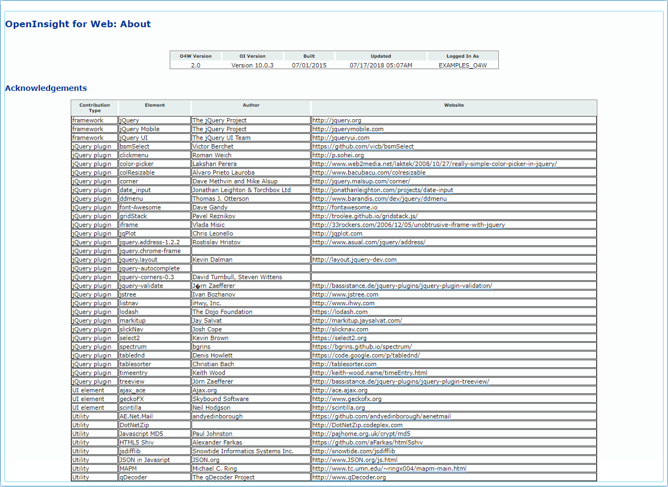This screenshot has width=668, height=487.
Task: Click the bgrins author cell
Action: (251, 347)
